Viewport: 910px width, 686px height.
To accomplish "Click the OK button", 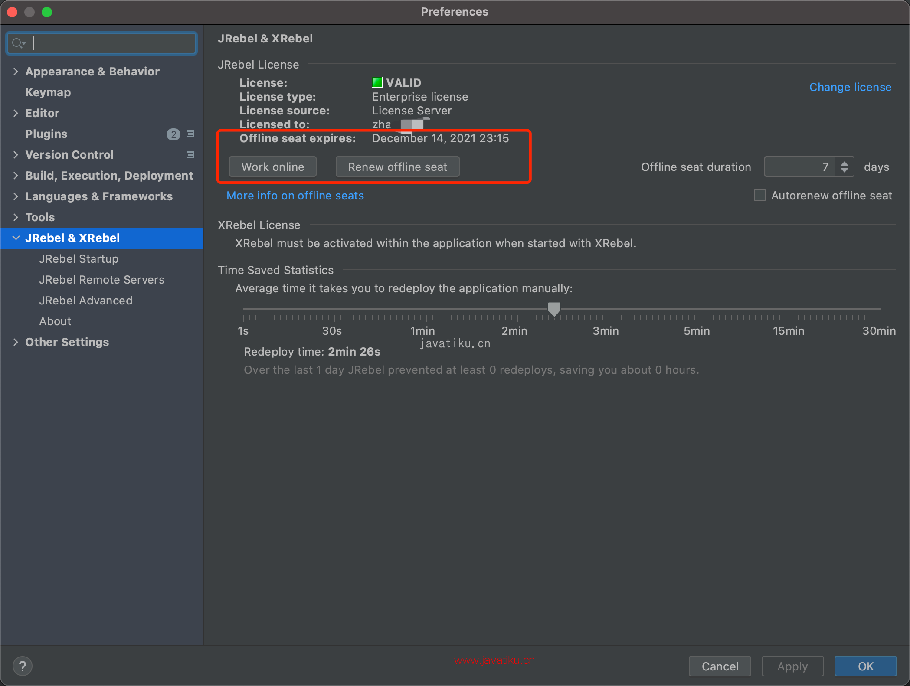I will point(866,666).
